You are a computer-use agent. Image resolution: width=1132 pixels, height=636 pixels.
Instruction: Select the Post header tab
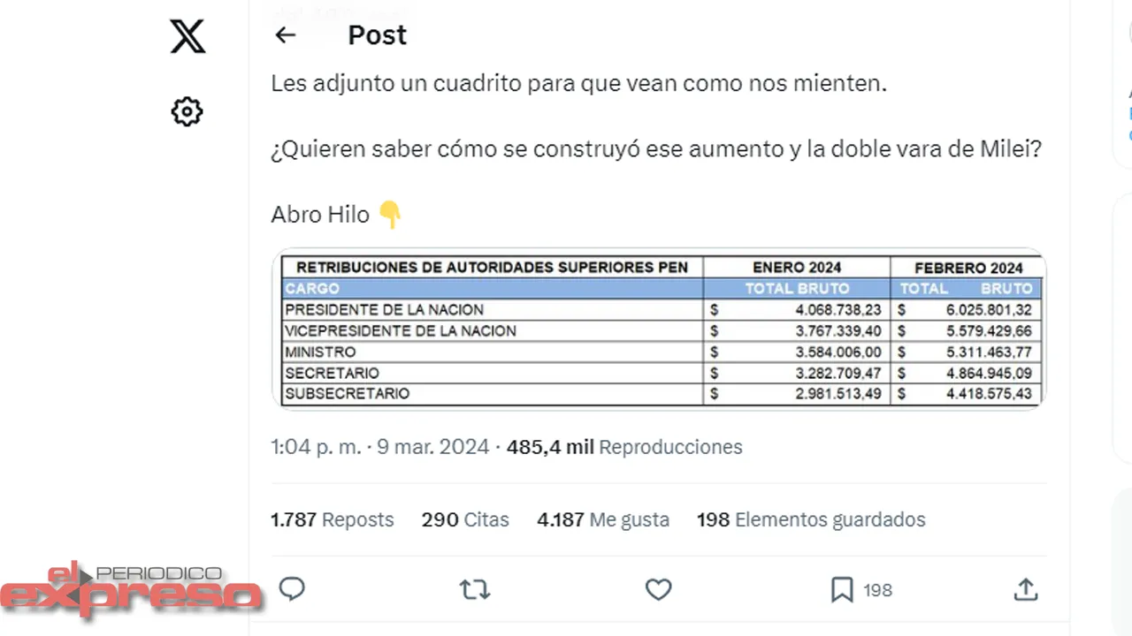click(377, 34)
